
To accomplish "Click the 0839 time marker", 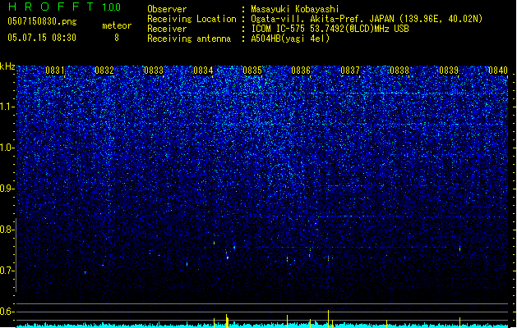I will 449,71.
